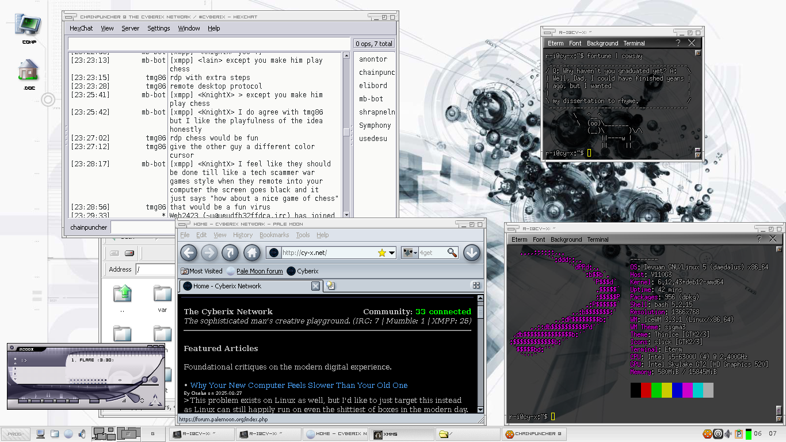Viewport: 786px width, 442px height.
Task: Go to the browser home page button
Action: [251, 253]
